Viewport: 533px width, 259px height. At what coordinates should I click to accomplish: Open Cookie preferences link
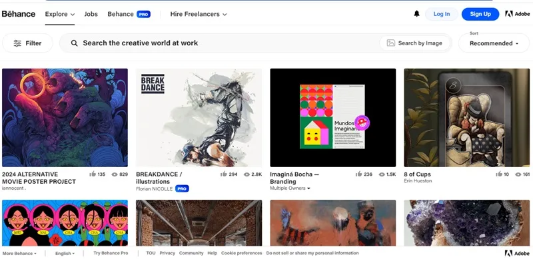tap(241, 253)
